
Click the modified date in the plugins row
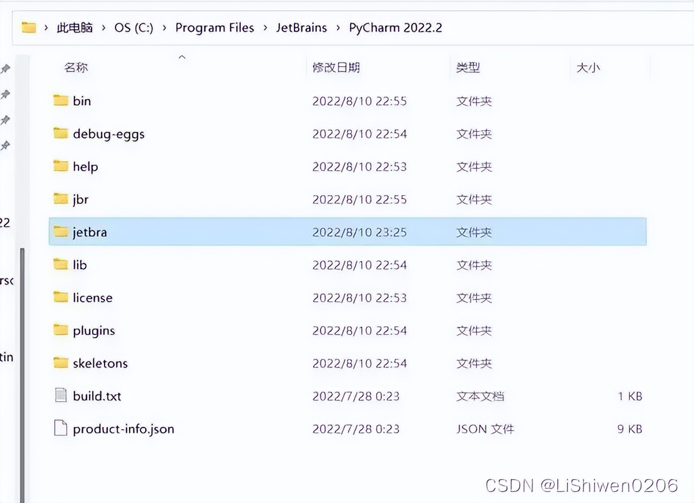point(359,331)
